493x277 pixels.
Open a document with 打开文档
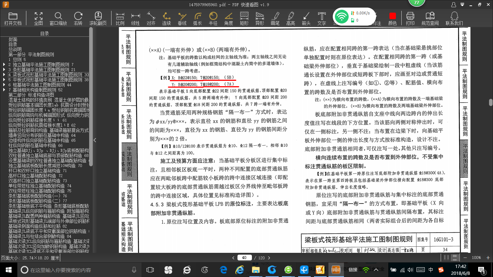click(x=13, y=18)
